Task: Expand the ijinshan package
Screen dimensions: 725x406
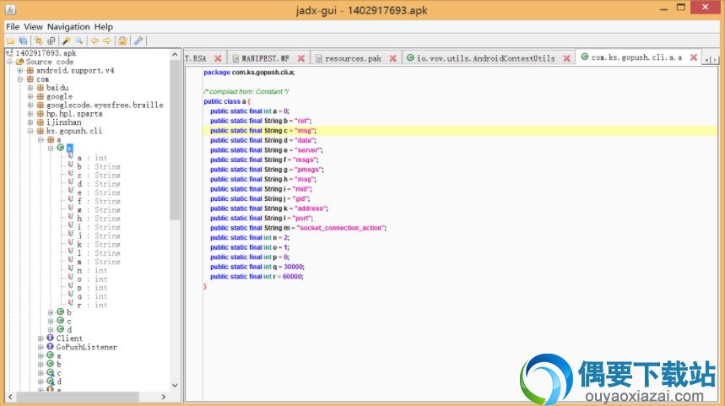Action: pyautogui.click(x=30, y=122)
